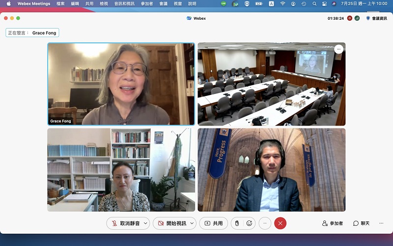Open 會議資訊 meeting info
This screenshot has width=393, height=246.
tap(376, 18)
